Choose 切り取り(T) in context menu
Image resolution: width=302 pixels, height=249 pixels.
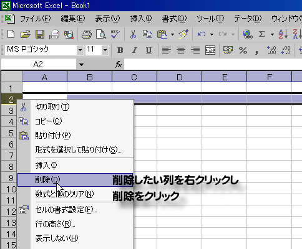(x=75, y=107)
